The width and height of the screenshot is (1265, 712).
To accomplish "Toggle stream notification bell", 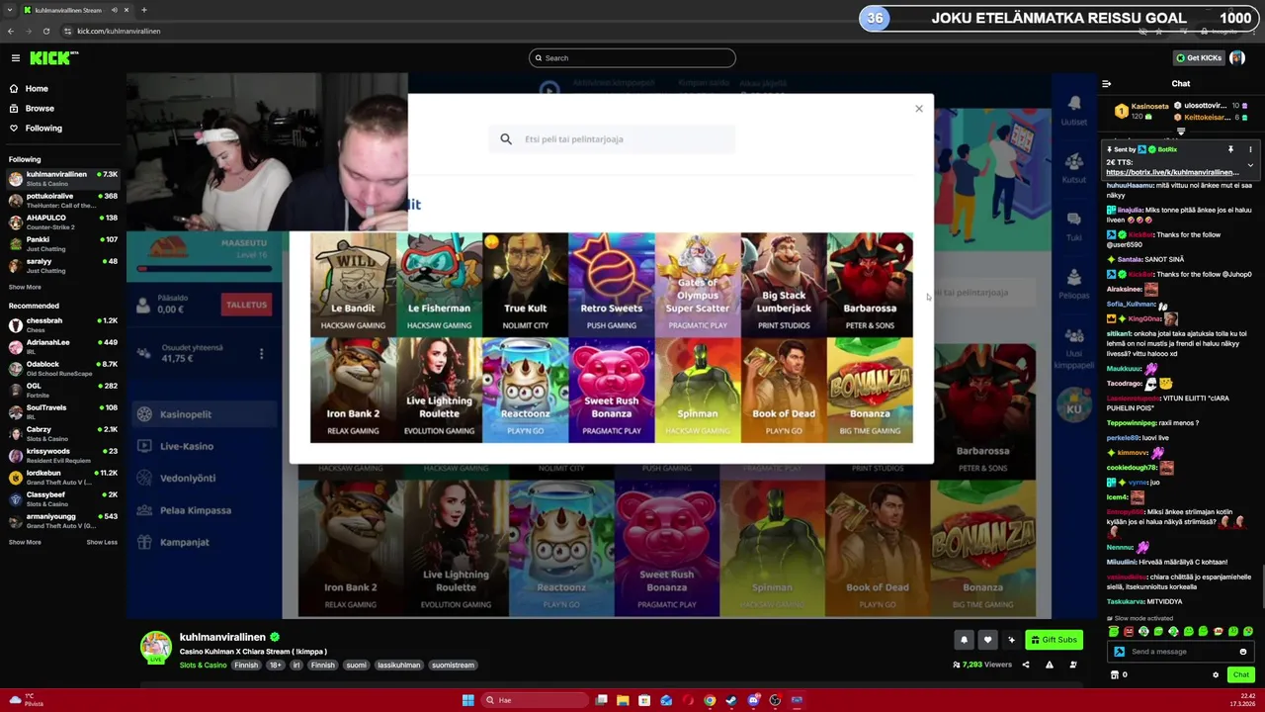I will click(964, 641).
